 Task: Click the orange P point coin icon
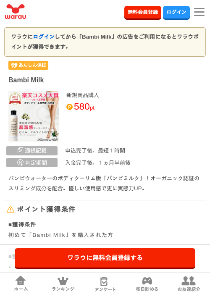[69, 107]
